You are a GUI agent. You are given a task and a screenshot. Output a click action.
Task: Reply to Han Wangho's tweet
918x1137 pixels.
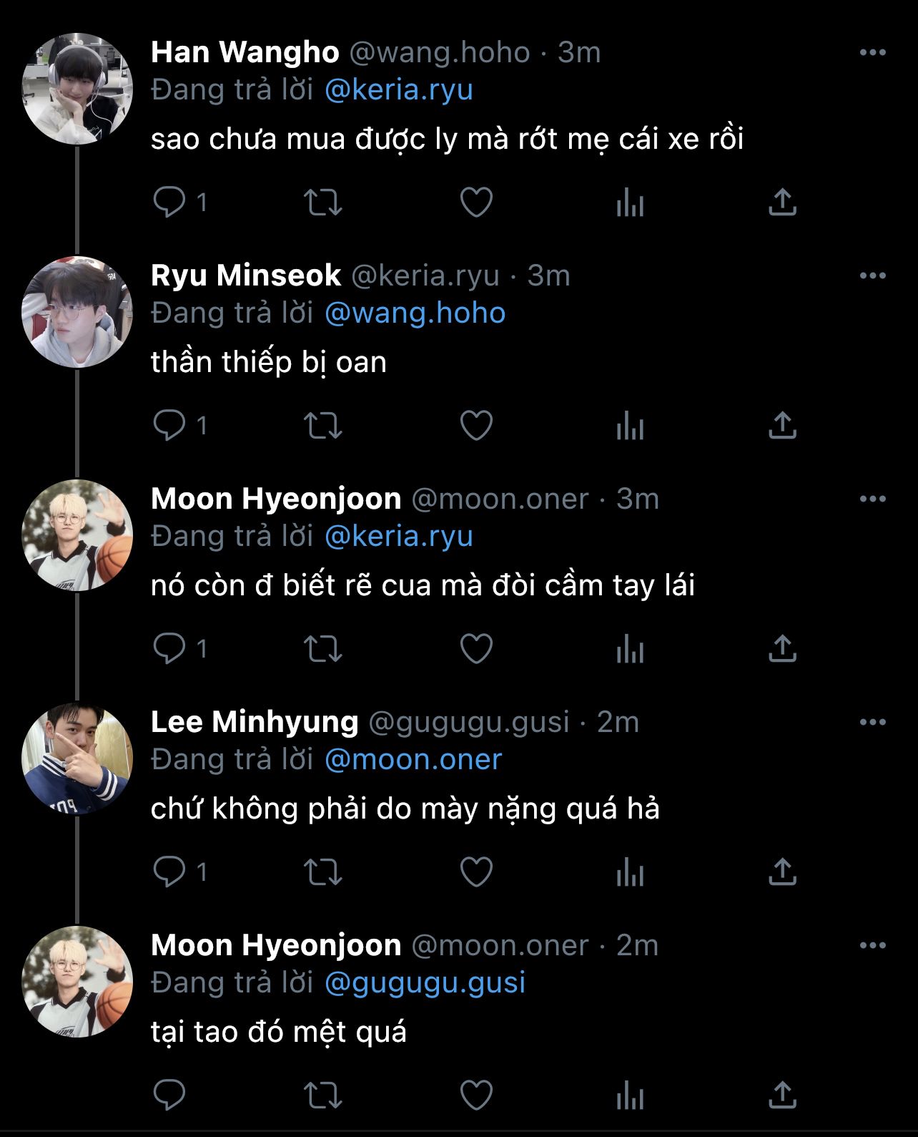[x=169, y=202]
